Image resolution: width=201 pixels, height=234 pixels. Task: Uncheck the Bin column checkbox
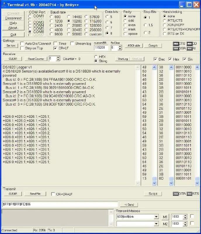pyautogui.click(x=184, y=59)
